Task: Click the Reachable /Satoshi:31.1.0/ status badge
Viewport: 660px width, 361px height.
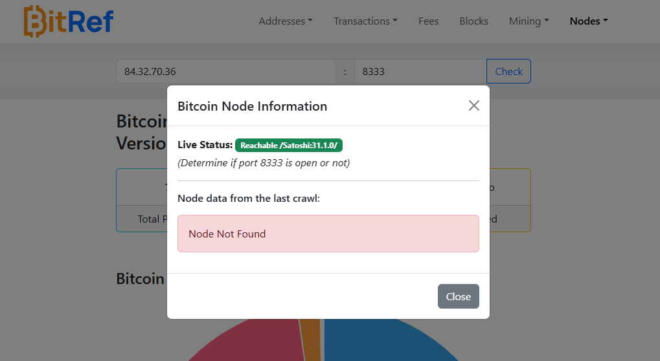Action: [289, 145]
